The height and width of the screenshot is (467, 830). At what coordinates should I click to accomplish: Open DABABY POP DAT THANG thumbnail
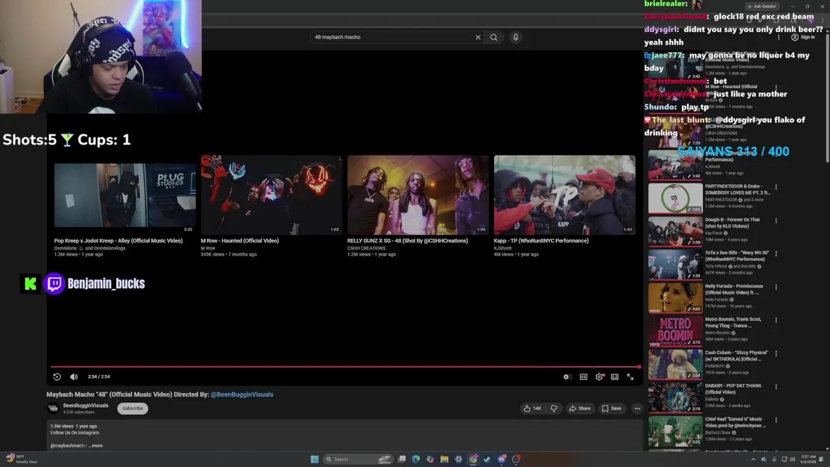(x=675, y=397)
